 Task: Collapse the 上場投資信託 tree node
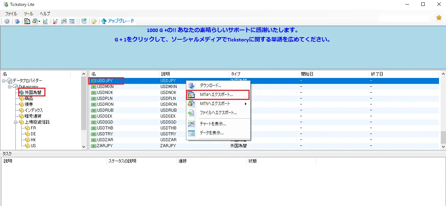coord(15,122)
